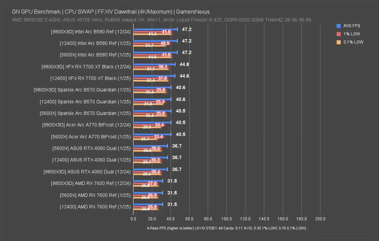Viewport: 379px width, 241px height.
Task: Click the 44.8 average FPS value
Action: [184, 64]
